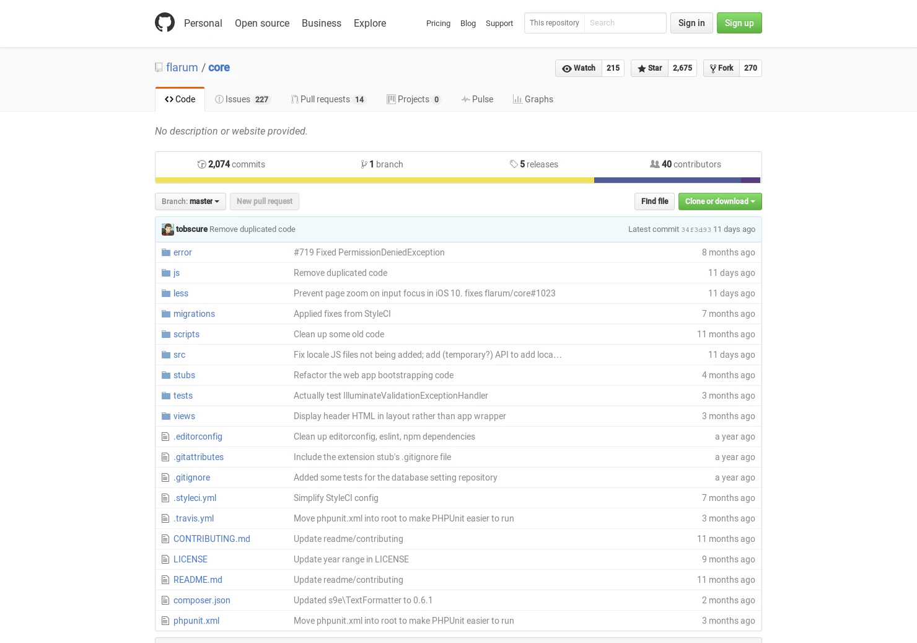Click the file icon for .gitattributes
Image resolution: width=917 pixels, height=643 pixels.
coord(165,457)
